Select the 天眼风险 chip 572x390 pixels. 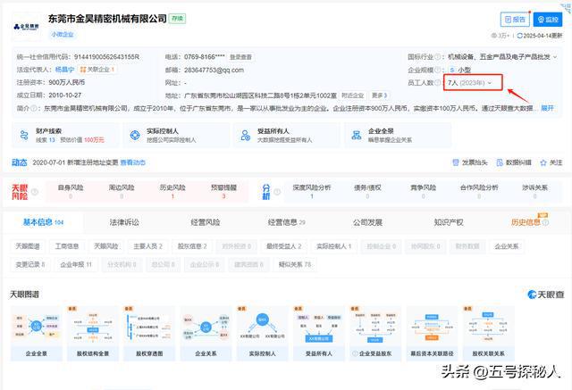pos(106,246)
